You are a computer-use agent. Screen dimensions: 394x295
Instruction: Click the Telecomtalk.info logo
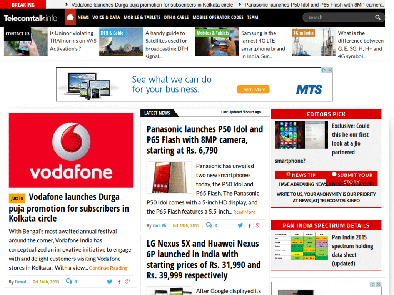pyautogui.click(x=30, y=18)
